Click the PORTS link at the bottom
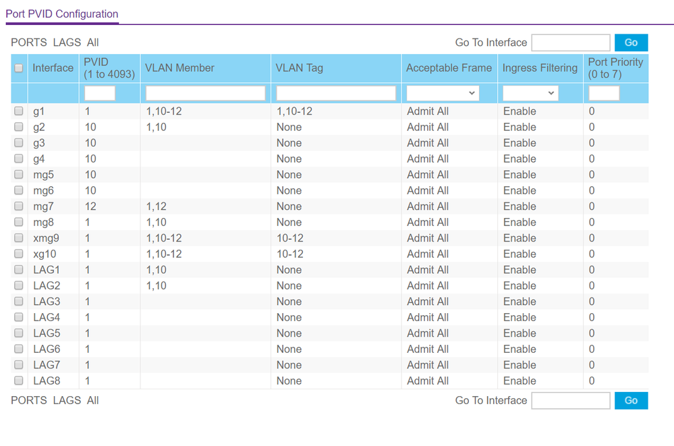This screenshot has height=446, width=674. (x=28, y=400)
